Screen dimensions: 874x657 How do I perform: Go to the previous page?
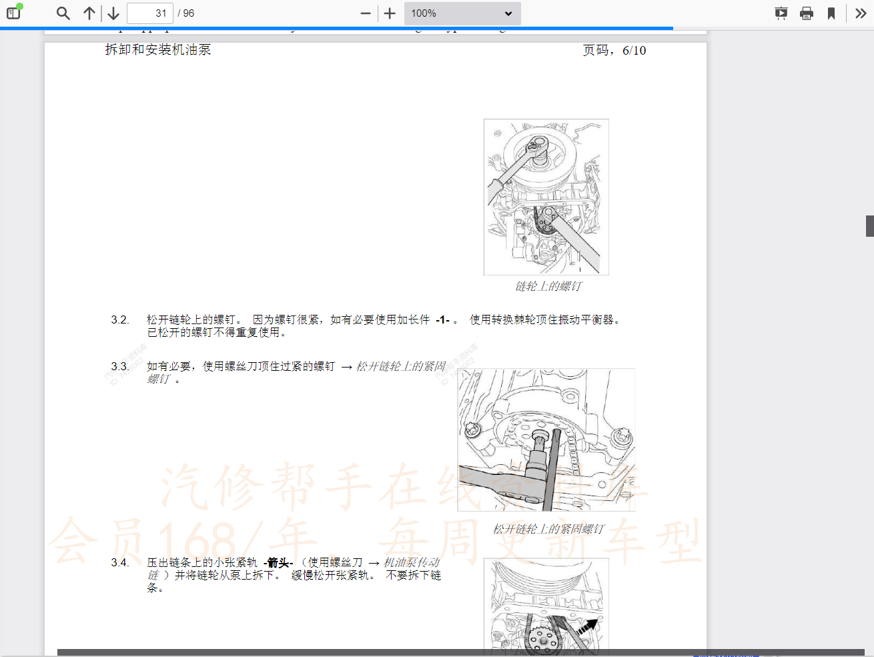coord(89,13)
